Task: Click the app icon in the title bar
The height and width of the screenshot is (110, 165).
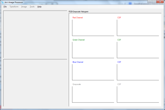Action: point(2,2)
